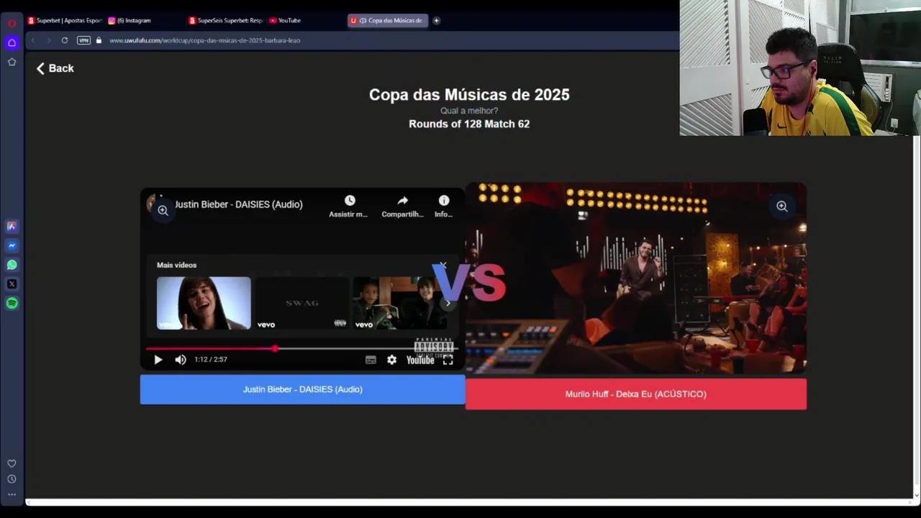Screen dimensions: 921x518
Task: Mute the YouTube player volume
Action: (x=180, y=360)
